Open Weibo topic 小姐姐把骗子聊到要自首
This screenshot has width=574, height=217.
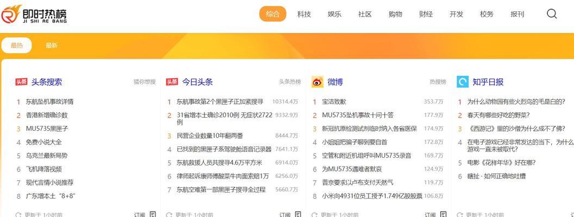click(354, 142)
